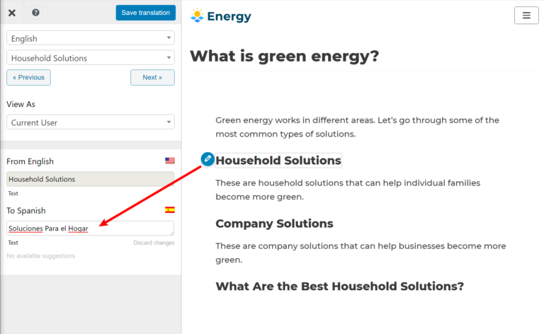Viewport: 544px width, 334px height.
Task: Click Discard changes link
Action: coord(154,243)
